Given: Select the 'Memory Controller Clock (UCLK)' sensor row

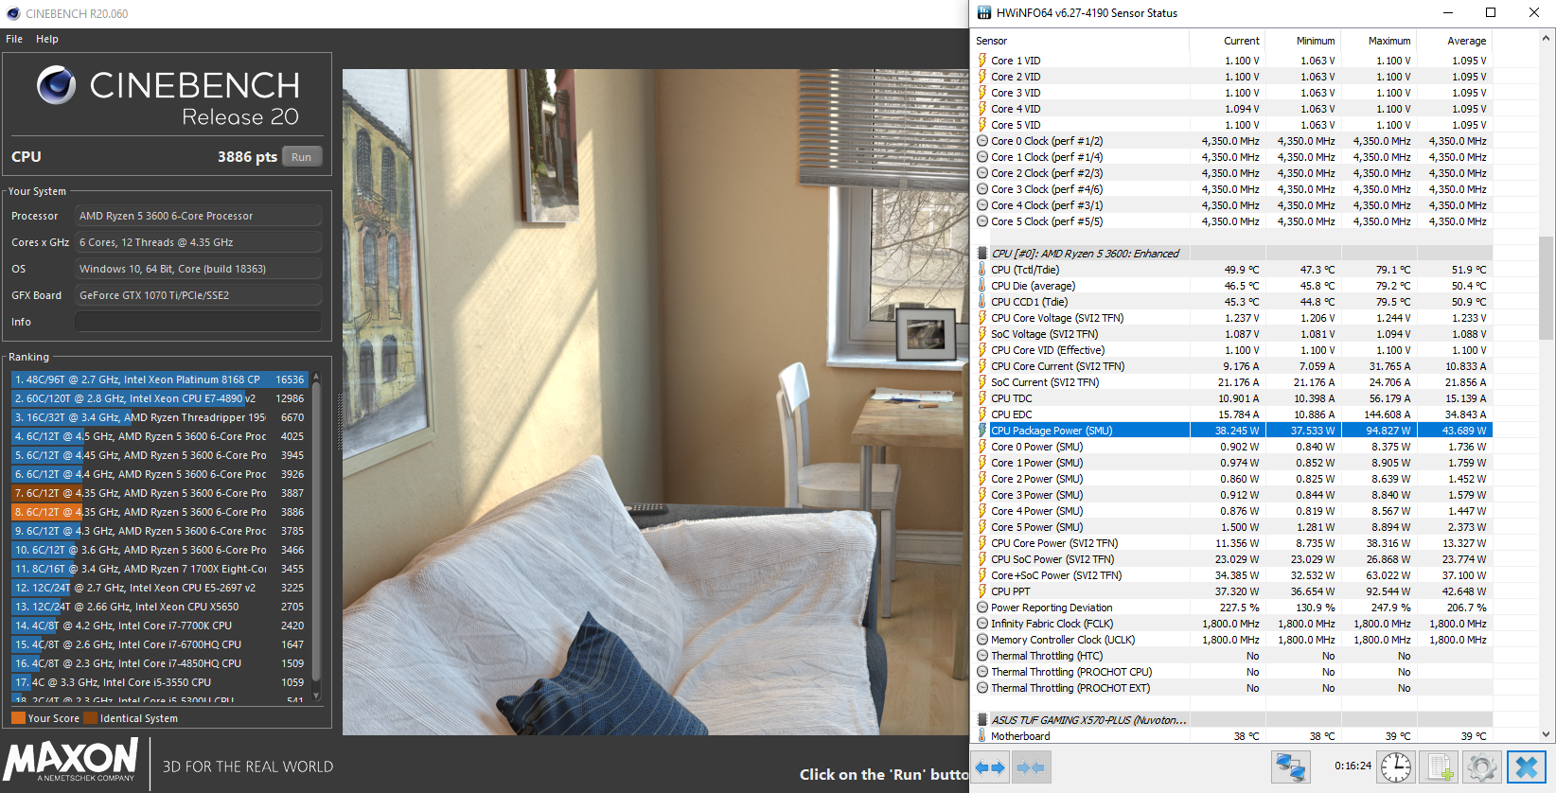Looking at the screenshot, I should pos(1232,640).
